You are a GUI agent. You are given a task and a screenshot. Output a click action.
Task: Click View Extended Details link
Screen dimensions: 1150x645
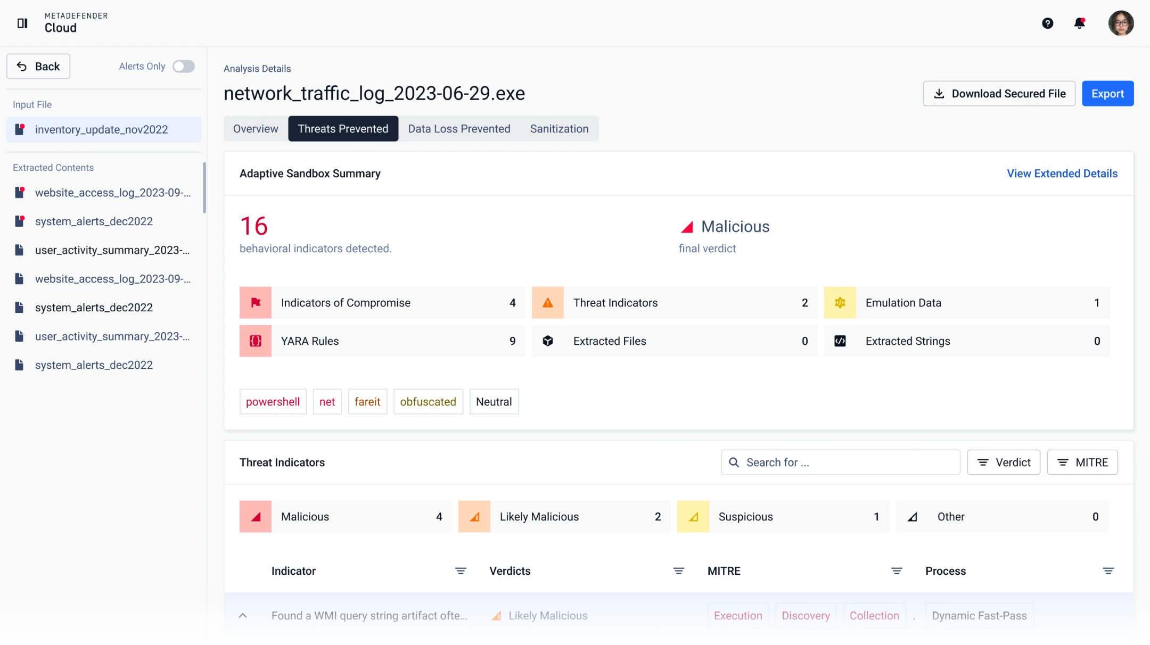tap(1062, 173)
